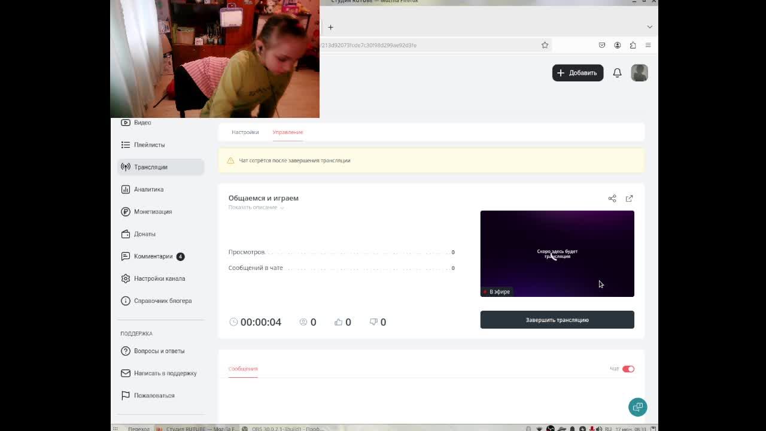The image size is (766, 431).
Task: Click the Просмотров statistic row
Action: coord(341,252)
